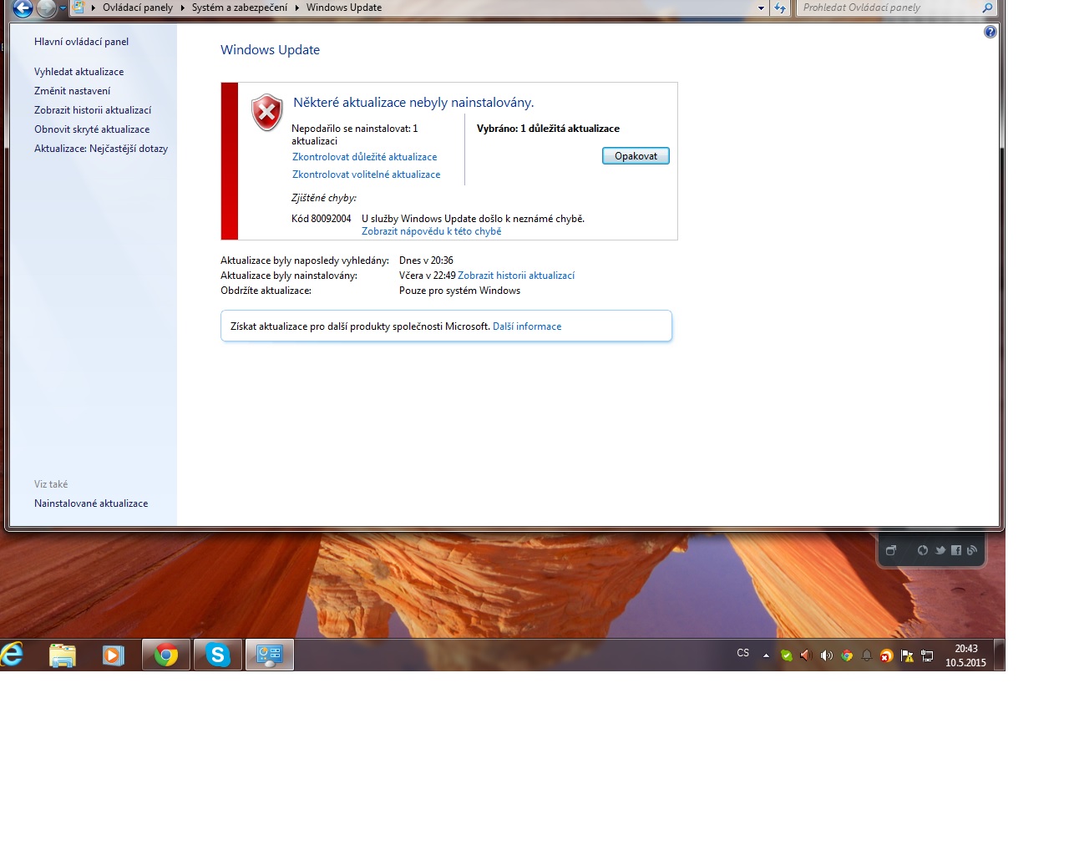Navigate to Ovládací panely breadcrumb
This screenshot has height=855, width=1069.
[138, 8]
